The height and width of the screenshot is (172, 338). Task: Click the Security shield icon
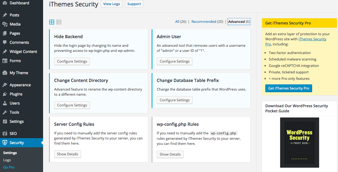[x=5, y=143]
